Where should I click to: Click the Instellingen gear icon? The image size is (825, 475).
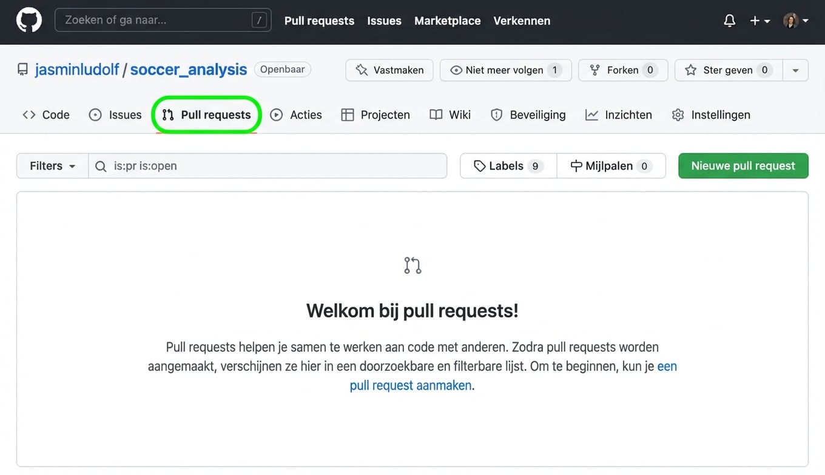(677, 115)
